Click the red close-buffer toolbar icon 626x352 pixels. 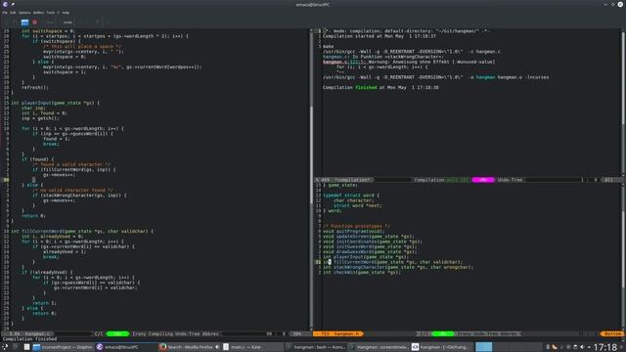(35, 22)
